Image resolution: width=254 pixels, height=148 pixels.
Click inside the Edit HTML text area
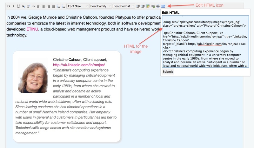click(205, 41)
